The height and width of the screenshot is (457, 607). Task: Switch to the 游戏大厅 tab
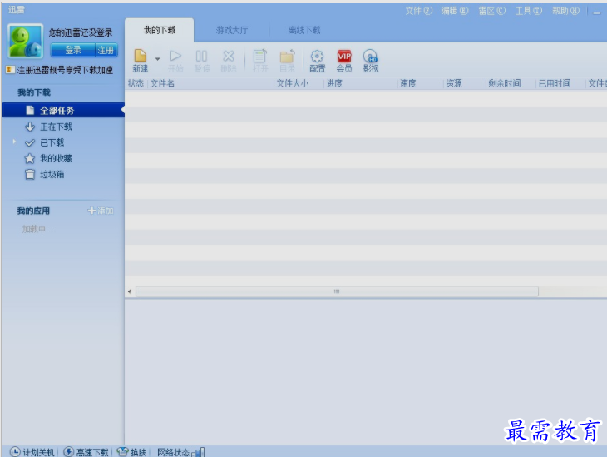point(231,30)
